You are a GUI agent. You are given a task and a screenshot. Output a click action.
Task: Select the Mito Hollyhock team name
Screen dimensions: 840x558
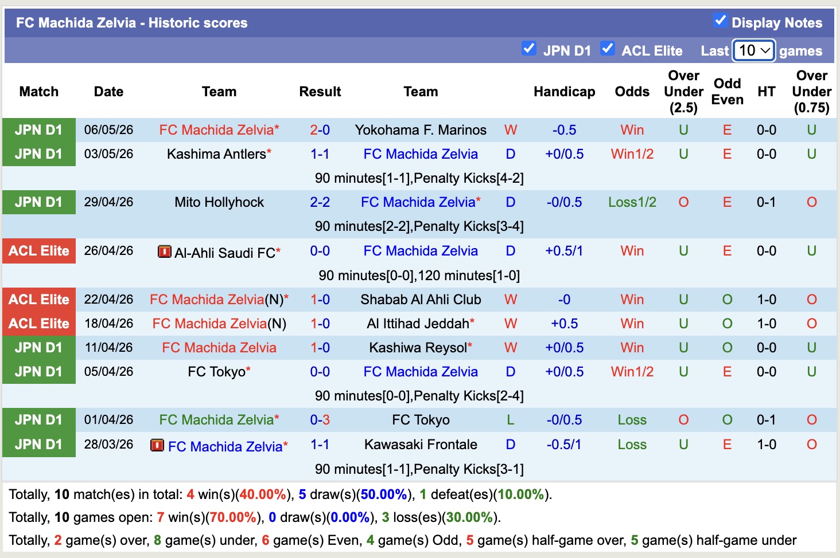point(219,202)
